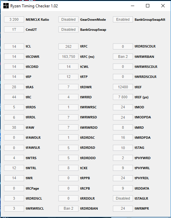Click the tPHYWRL value field

[123, 168]
